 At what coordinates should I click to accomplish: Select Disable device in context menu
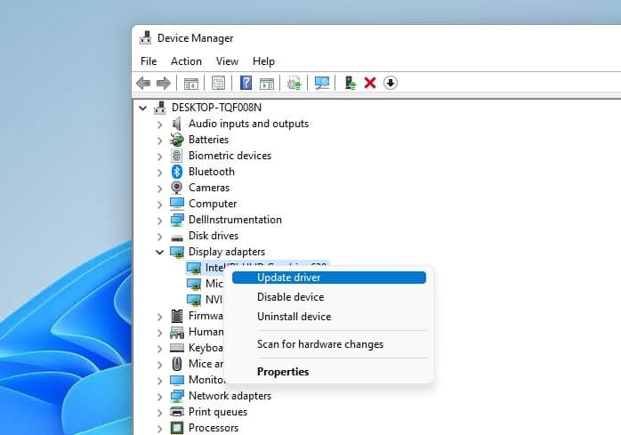(x=290, y=297)
